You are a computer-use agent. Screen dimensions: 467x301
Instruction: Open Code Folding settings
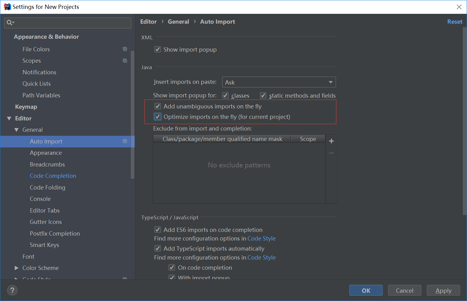[x=48, y=187]
